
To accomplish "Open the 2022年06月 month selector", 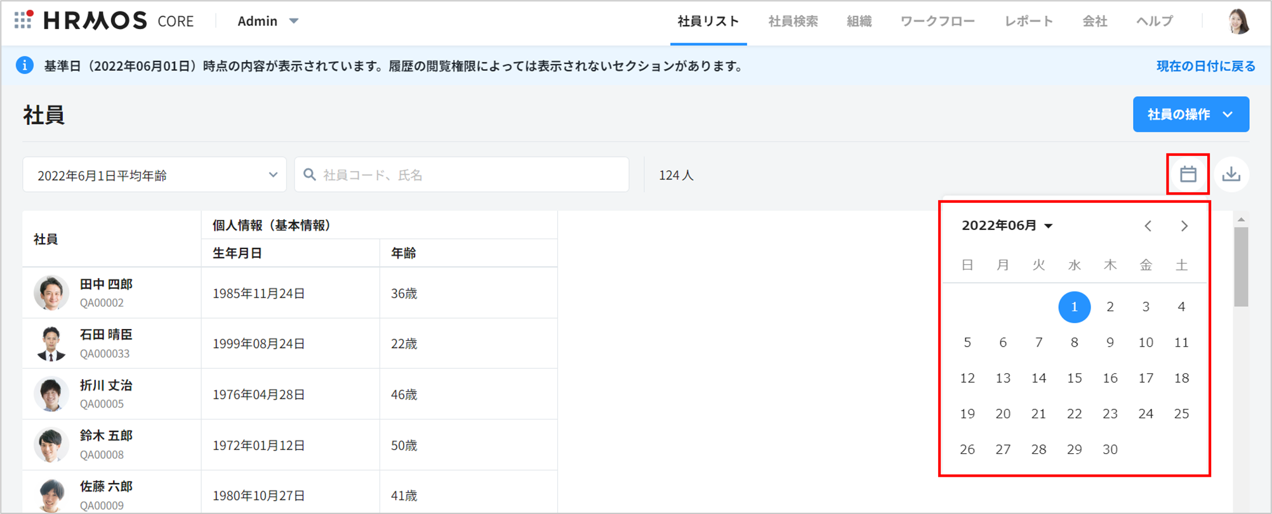I will coord(1007,226).
